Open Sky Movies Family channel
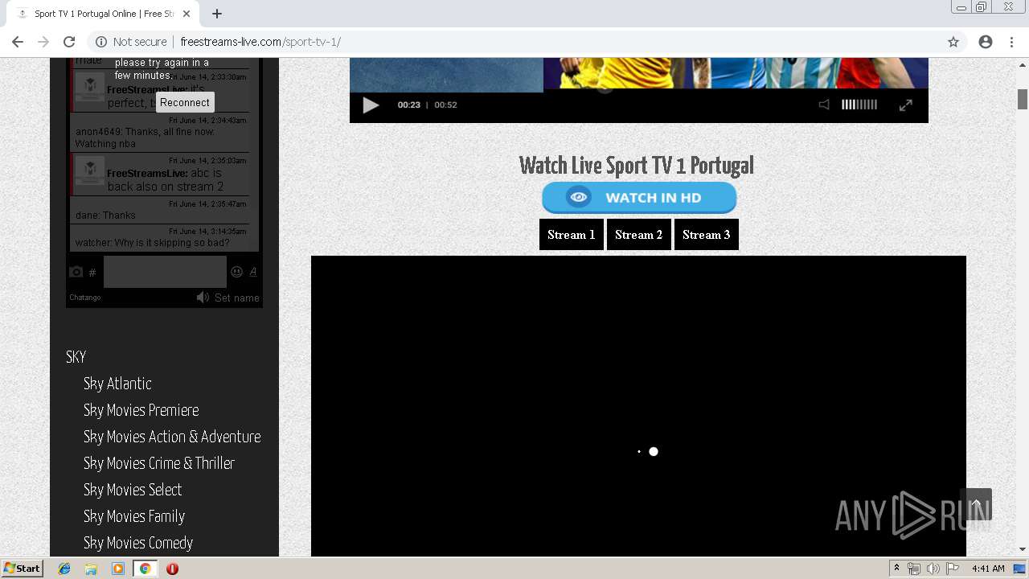The width and height of the screenshot is (1029, 579). point(134,516)
